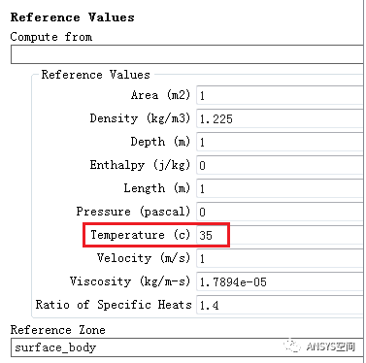Screen dimensions: 366x363
Task: Click the ANSYS watermark logo icon
Action: [293, 346]
